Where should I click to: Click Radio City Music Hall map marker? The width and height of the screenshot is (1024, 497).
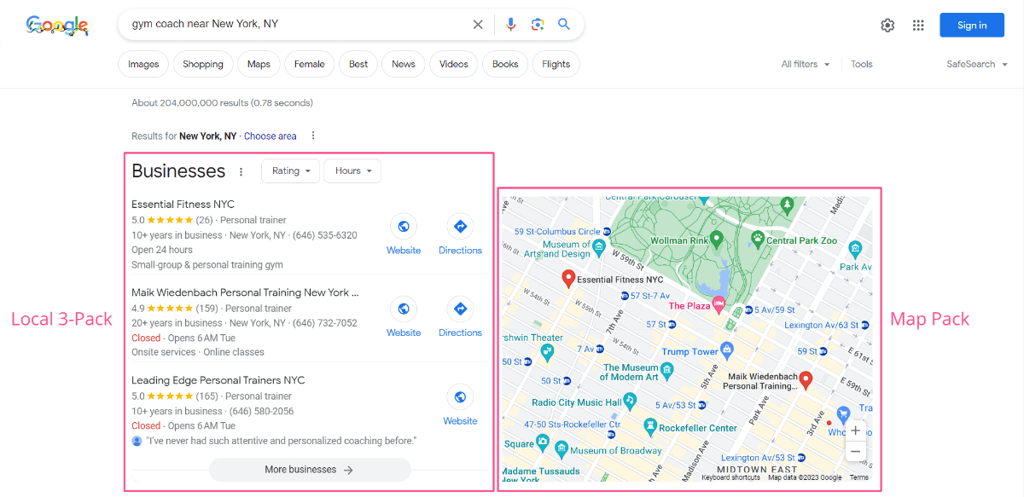[630, 400]
